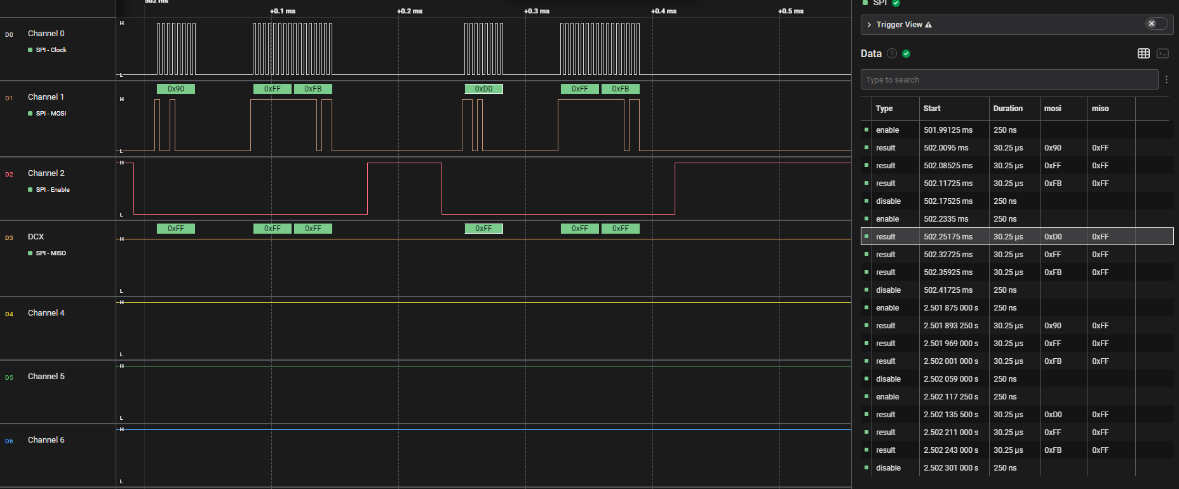Select the result row starting at 502.0095 ms
1179x489 pixels.
(x=1017, y=147)
